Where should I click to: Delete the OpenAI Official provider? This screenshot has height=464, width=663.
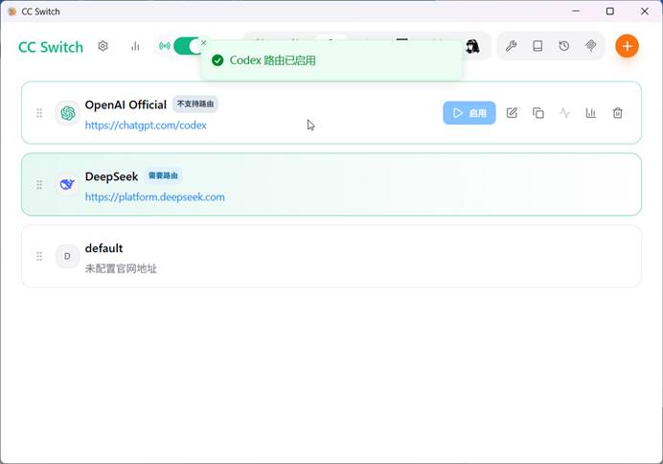click(618, 113)
